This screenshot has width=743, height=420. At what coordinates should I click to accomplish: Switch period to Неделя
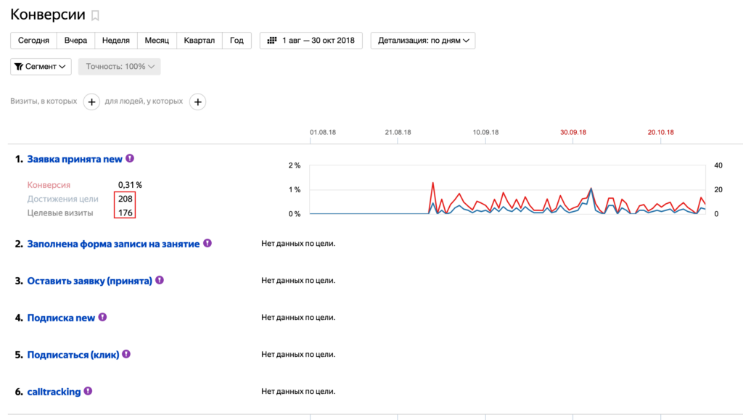[x=116, y=41]
